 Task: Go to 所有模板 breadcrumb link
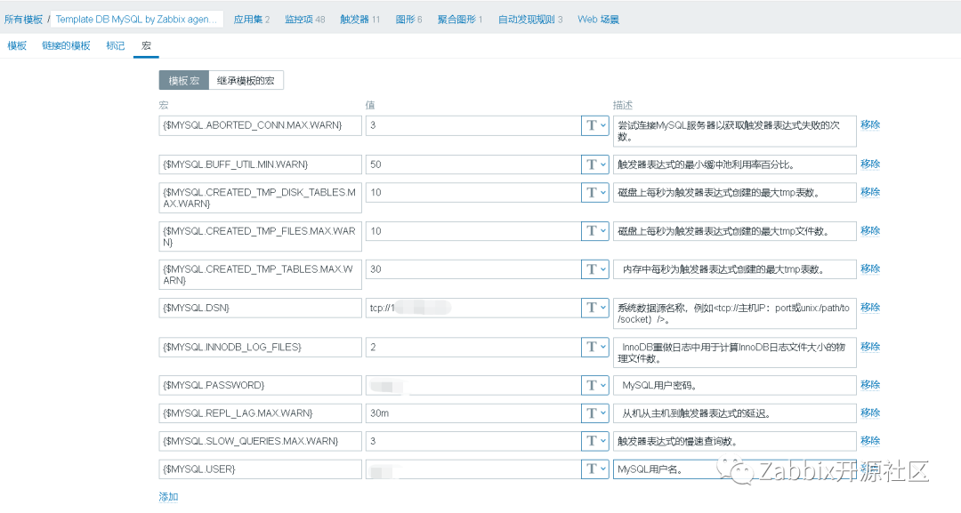[23, 19]
